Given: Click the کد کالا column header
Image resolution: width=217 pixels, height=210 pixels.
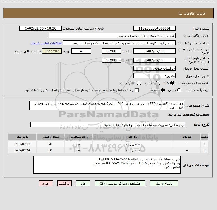Looking at the screenshot, I should pyautogui.click(x=187, y=137).
